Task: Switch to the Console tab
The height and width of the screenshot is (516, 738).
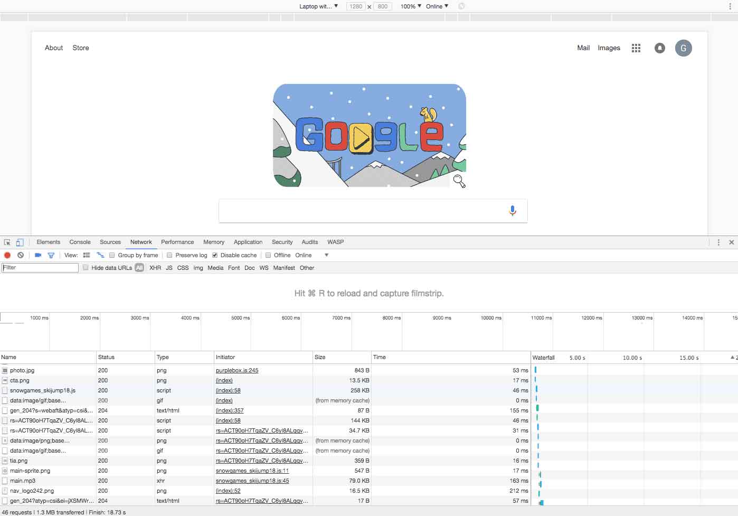Action: tap(80, 242)
